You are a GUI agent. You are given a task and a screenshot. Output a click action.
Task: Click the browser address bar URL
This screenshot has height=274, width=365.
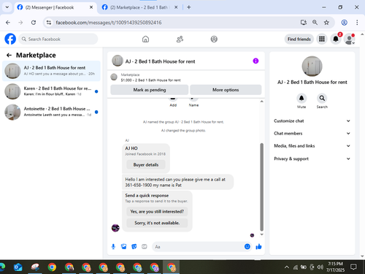click(x=109, y=23)
